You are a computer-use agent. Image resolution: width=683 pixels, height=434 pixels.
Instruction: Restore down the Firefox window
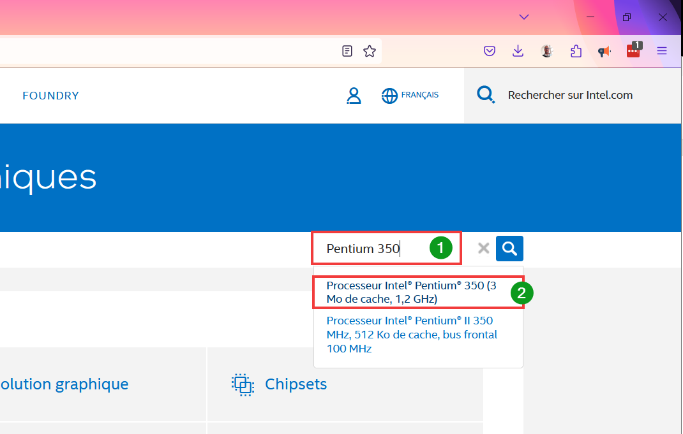(x=626, y=17)
